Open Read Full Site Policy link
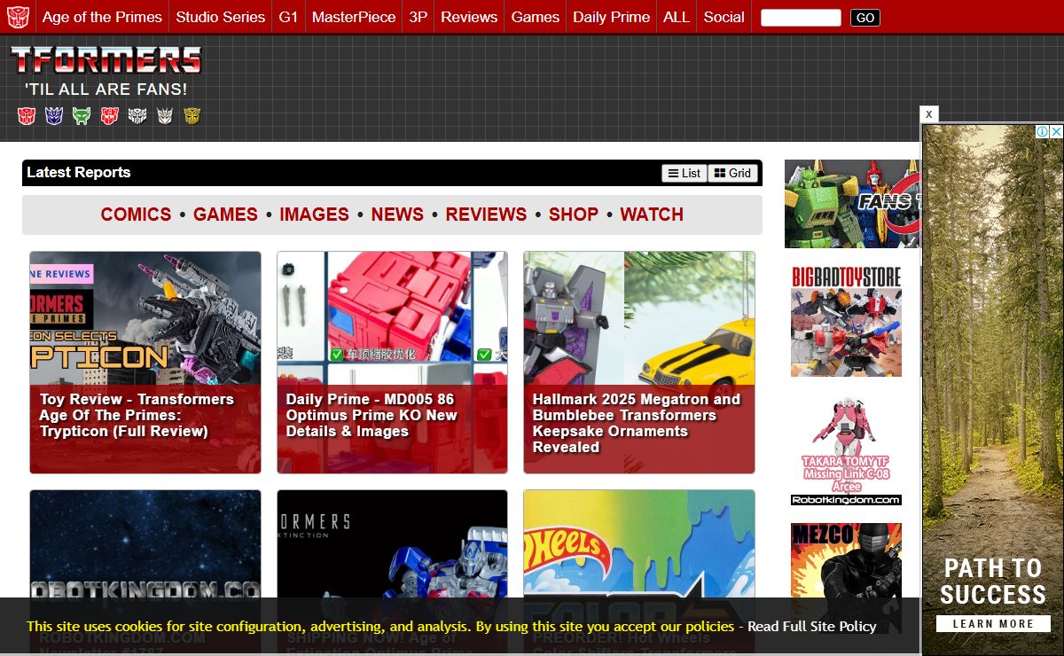This screenshot has width=1064, height=656. [811, 626]
